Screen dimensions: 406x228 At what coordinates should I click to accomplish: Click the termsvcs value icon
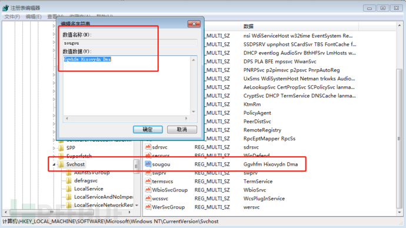coord(148,181)
